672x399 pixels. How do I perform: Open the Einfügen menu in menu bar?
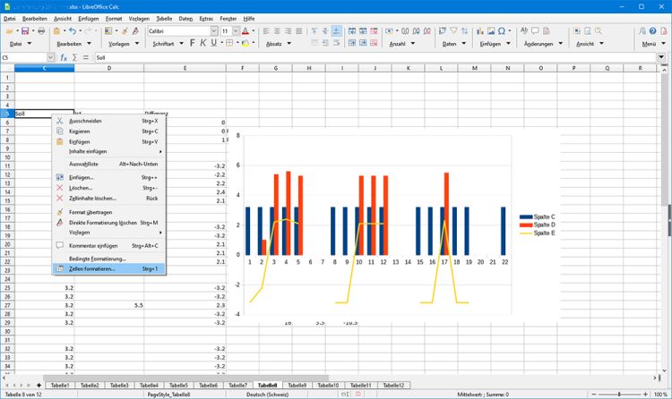(x=89, y=19)
